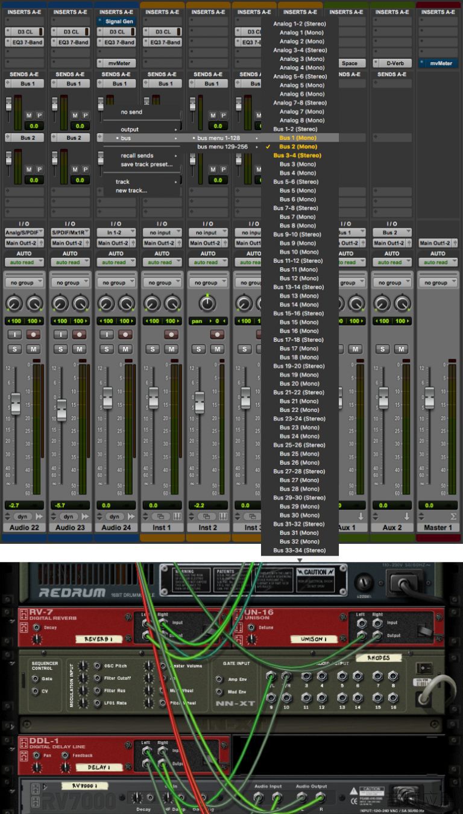Open the D-Verb insert on Aux 2
Viewport: 463px width, 814px height.
[392, 63]
